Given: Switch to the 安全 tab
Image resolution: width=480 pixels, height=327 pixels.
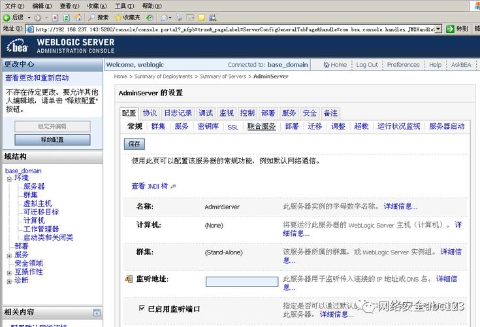Looking at the screenshot, I should point(310,113).
